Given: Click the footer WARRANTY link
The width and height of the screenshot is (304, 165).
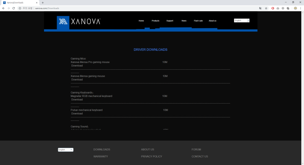Looking at the screenshot, I should [x=101, y=156].
